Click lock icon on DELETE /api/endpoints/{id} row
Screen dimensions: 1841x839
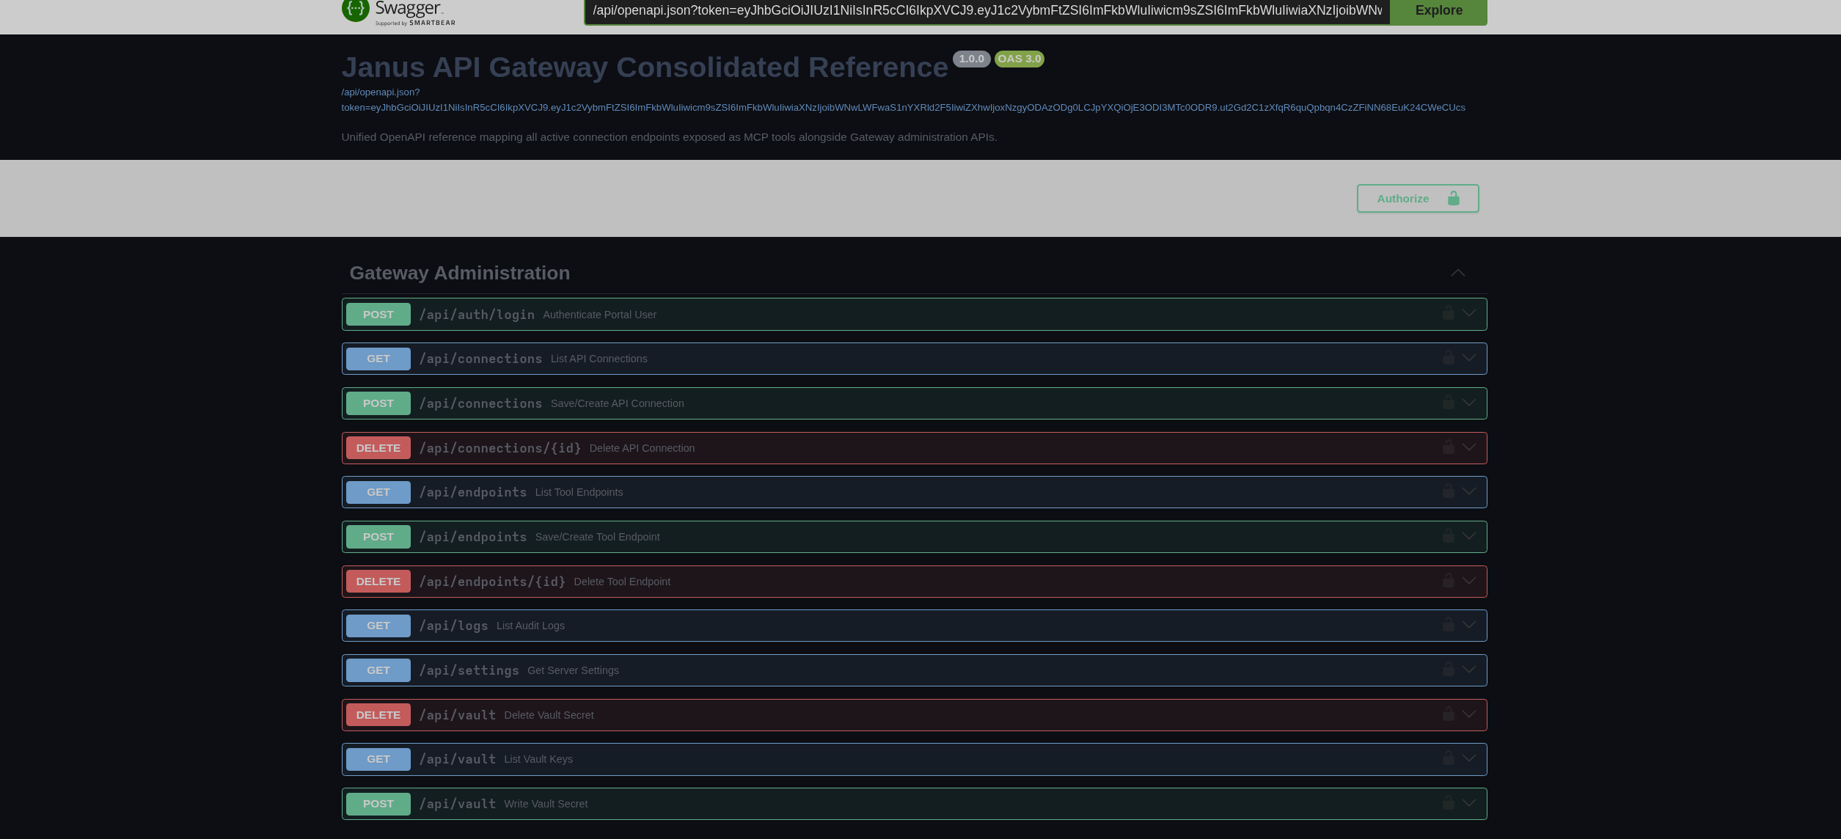[1448, 581]
